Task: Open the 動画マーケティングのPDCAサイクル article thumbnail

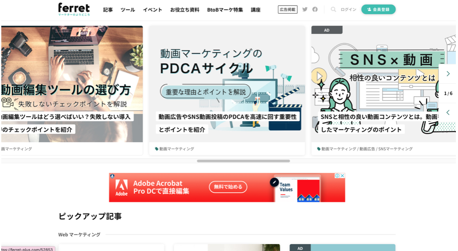Action: pyautogui.click(x=227, y=84)
